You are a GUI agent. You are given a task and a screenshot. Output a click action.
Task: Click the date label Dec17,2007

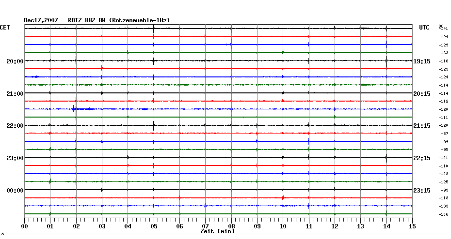[x=41, y=20]
